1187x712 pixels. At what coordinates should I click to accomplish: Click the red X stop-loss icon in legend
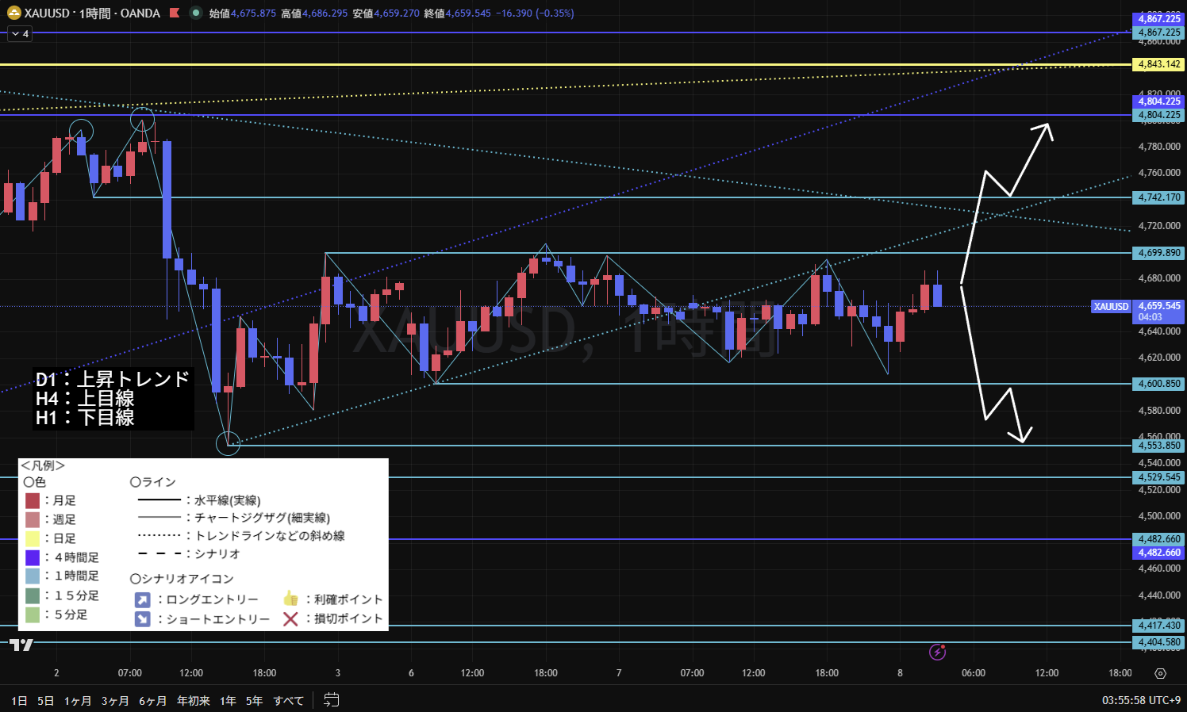290,618
